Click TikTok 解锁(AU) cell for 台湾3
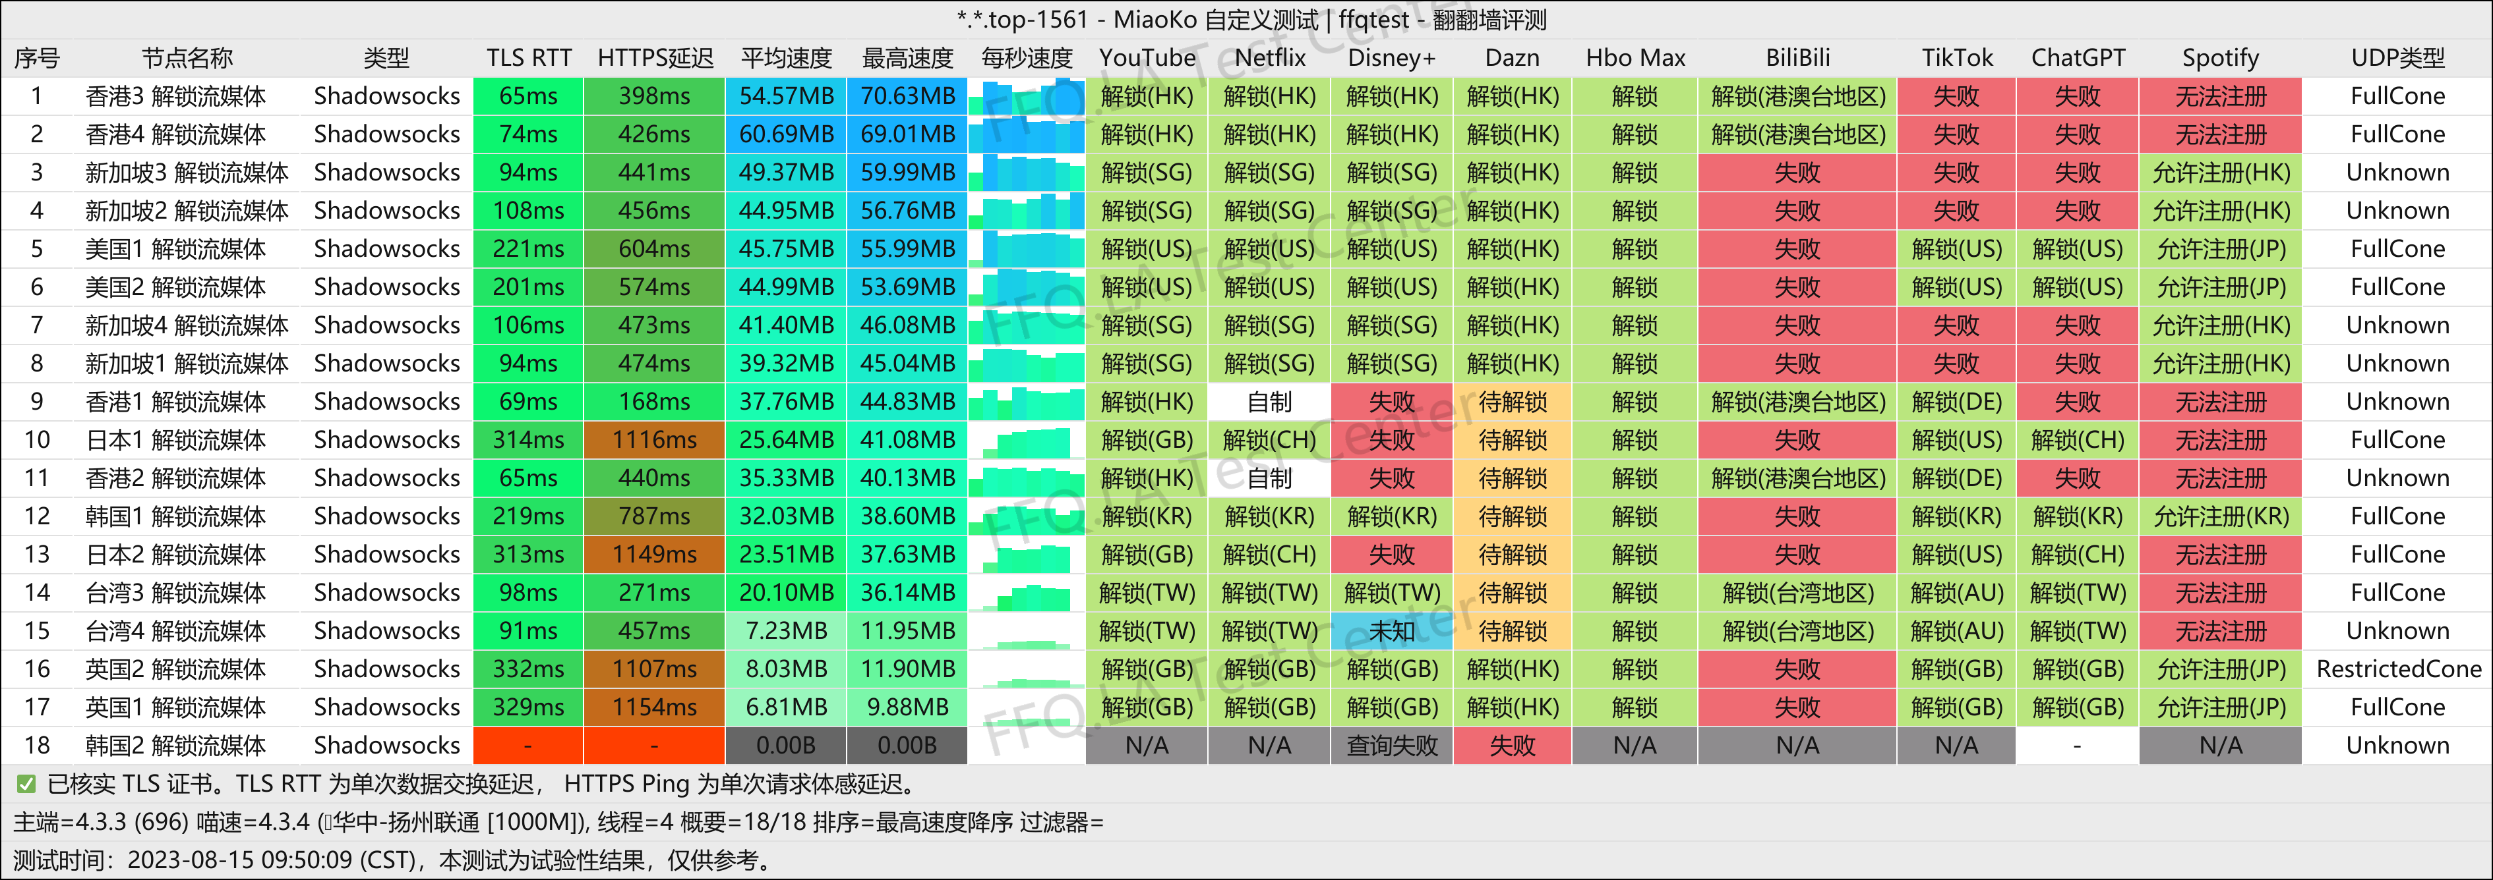The height and width of the screenshot is (880, 2493). (x=1957, y=593)
